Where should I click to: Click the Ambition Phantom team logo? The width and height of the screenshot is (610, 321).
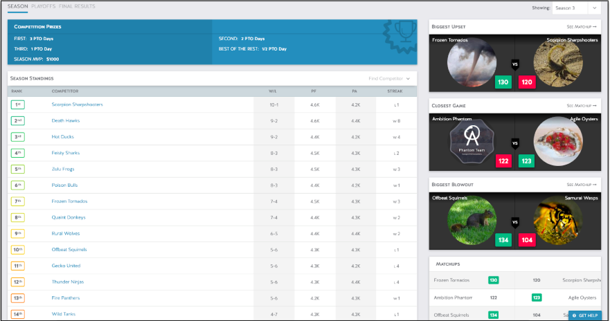coord(472,142)
